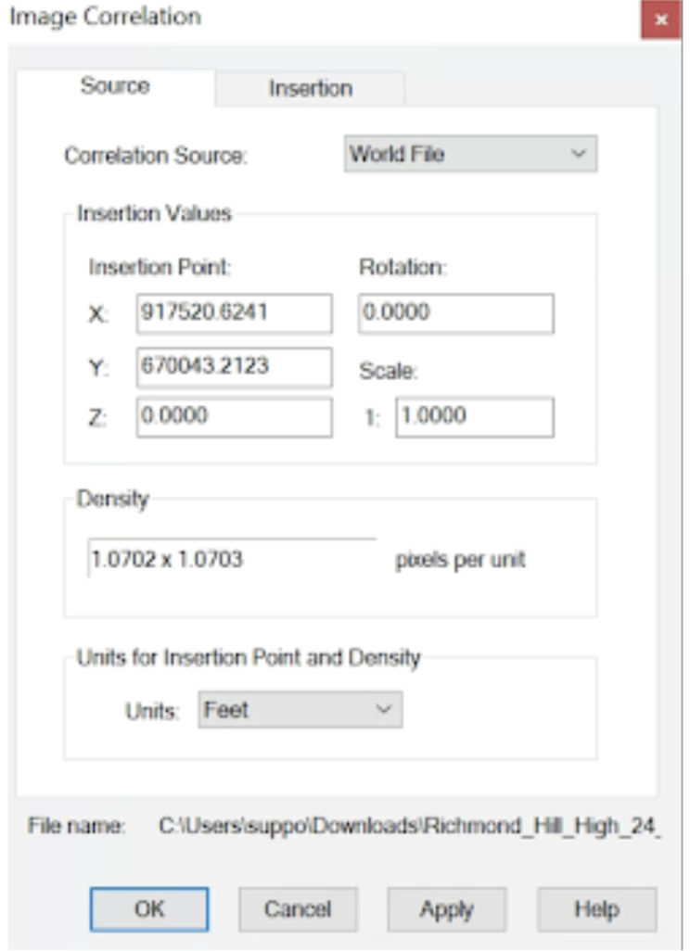Close the Image Correlation dialog
Screen dimensions: 690x951
point(660,19)
